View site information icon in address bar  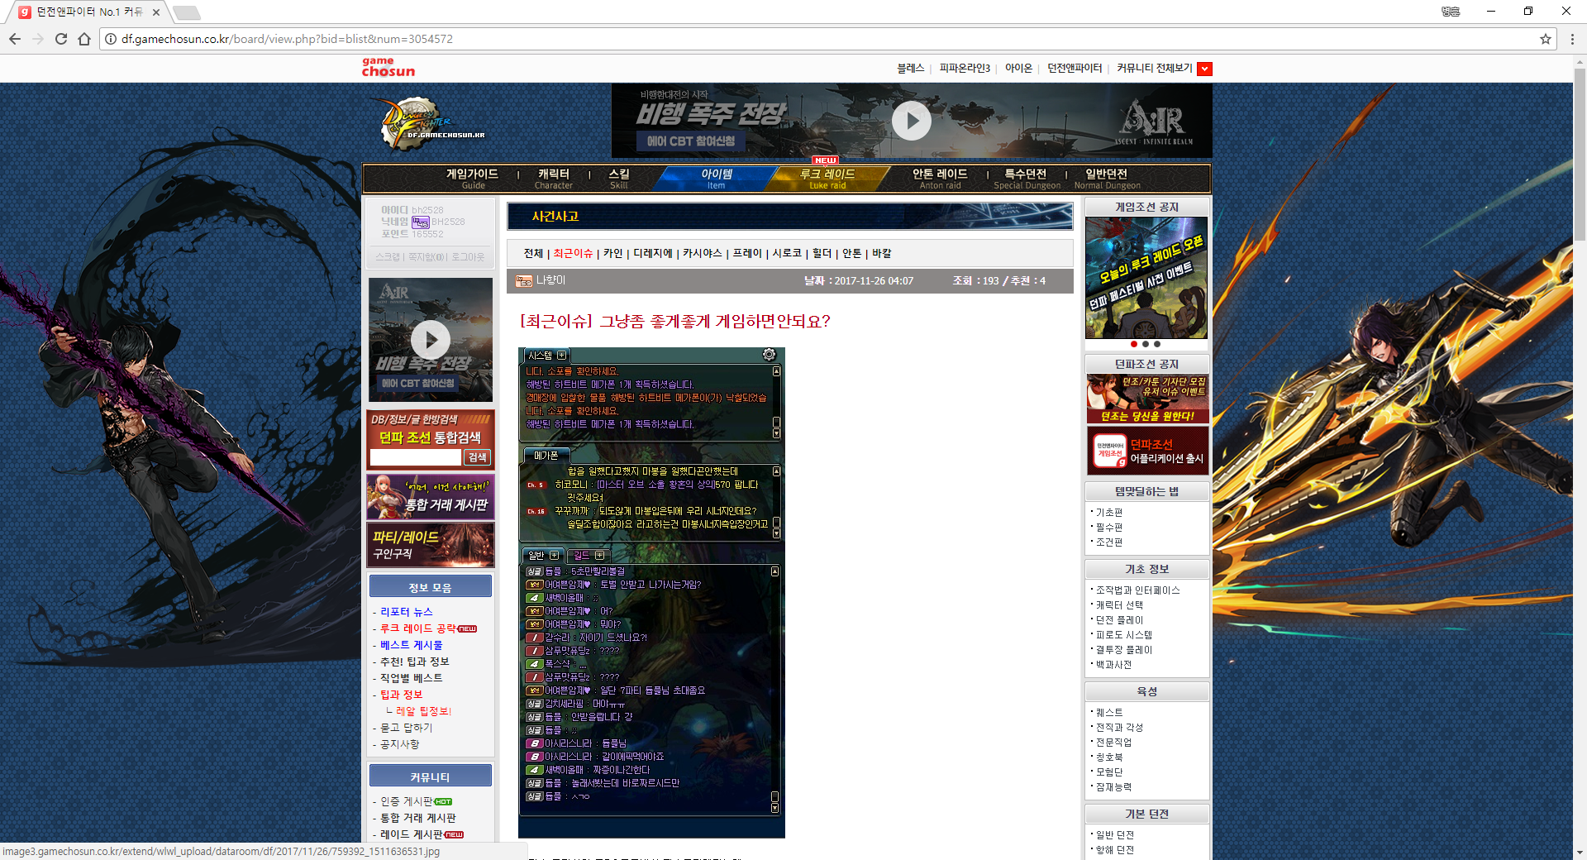click(x=111, y=39)
